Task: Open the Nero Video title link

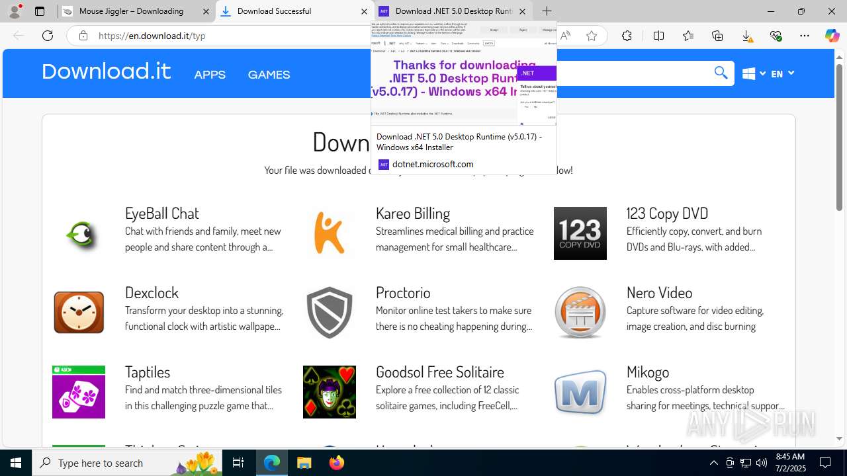Action: [x=660, y=292]
